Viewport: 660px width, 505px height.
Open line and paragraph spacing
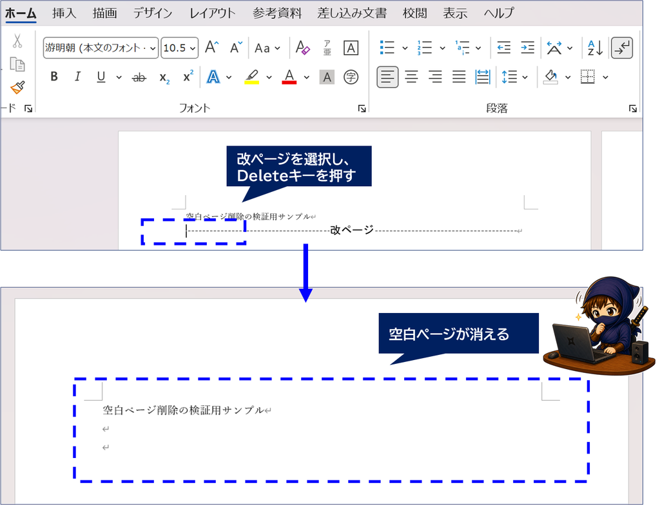coord(509,77)
